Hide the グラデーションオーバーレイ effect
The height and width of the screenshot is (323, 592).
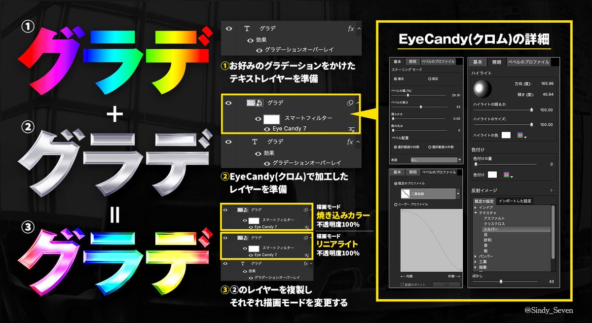click(259, 49)
